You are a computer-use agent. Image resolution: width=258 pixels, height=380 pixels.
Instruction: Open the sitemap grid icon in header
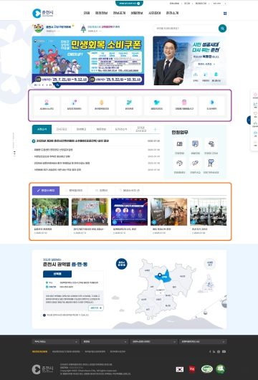click(x=225, y=14)
